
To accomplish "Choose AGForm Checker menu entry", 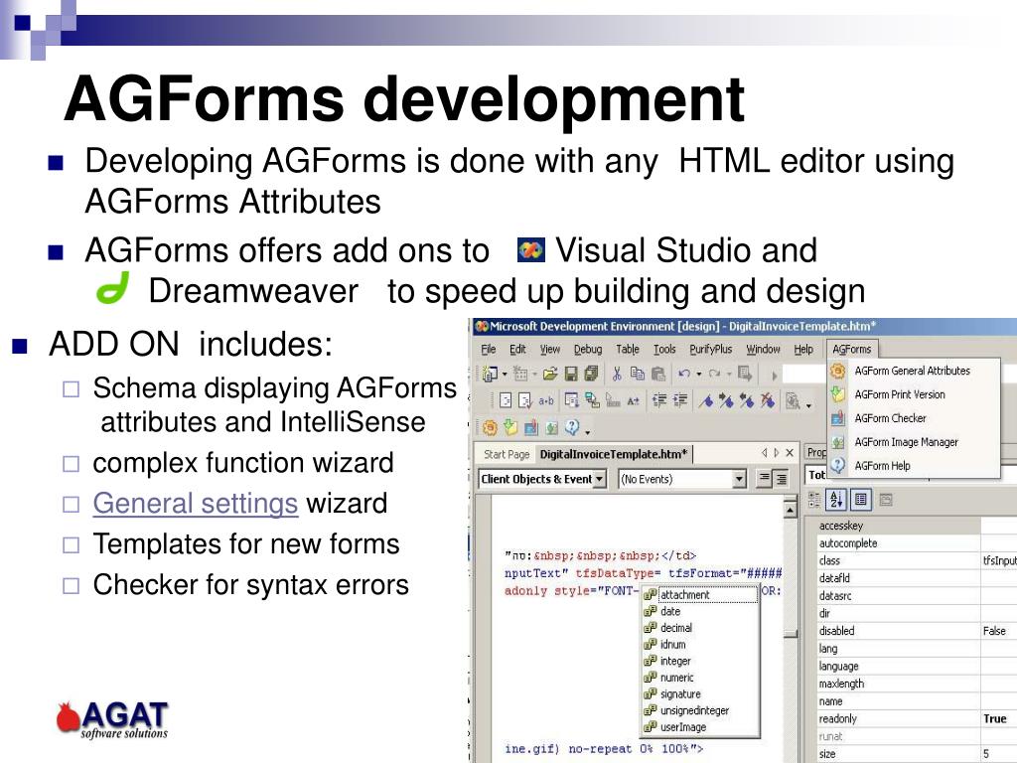I will point(914,418).
